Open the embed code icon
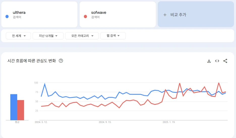236x138 pixels. click(217, 61)
